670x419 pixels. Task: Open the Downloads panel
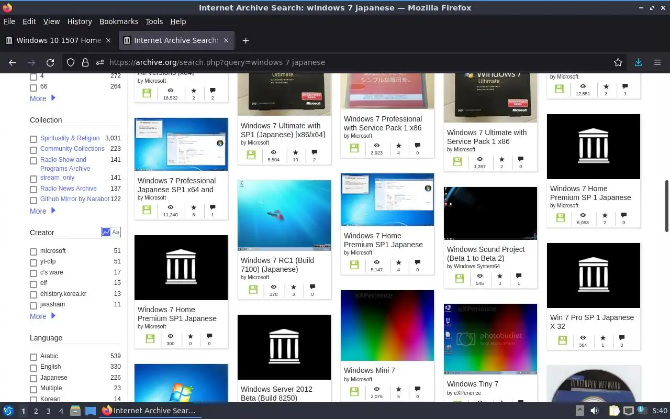click(638, 62)
